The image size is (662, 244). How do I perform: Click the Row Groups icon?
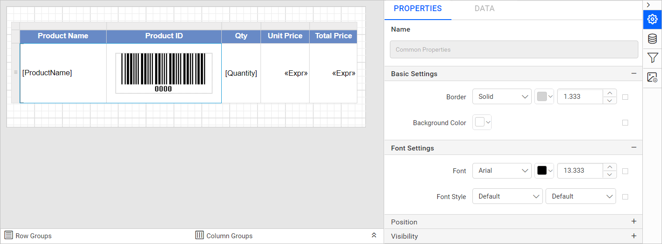[8, 235]
